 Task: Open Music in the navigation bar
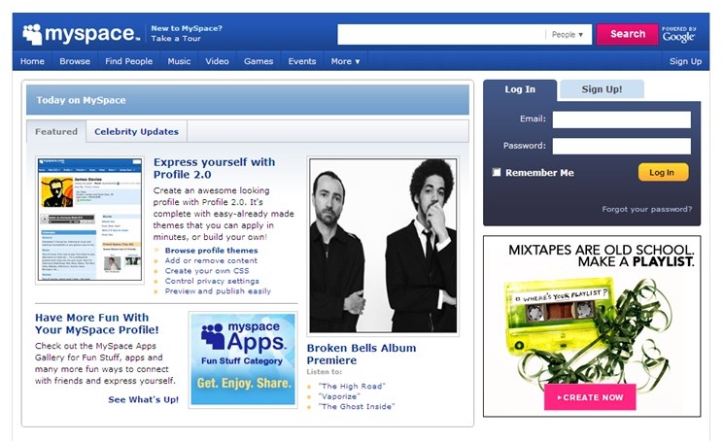[179, 61]
